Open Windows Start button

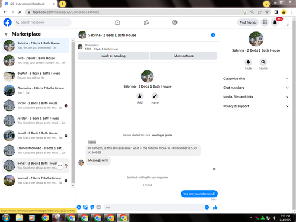point(6,218)
